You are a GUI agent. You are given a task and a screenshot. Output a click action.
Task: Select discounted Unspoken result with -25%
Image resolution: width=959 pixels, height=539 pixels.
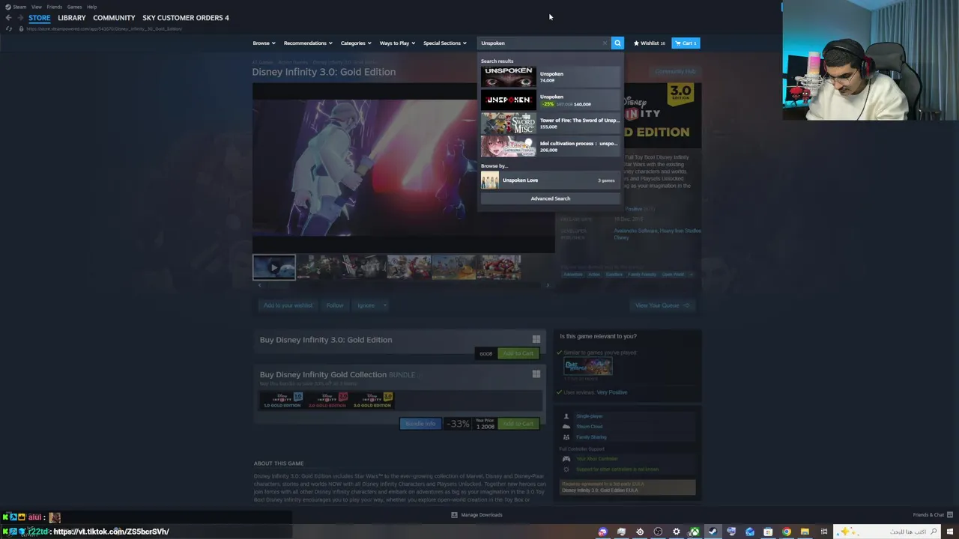551,100
